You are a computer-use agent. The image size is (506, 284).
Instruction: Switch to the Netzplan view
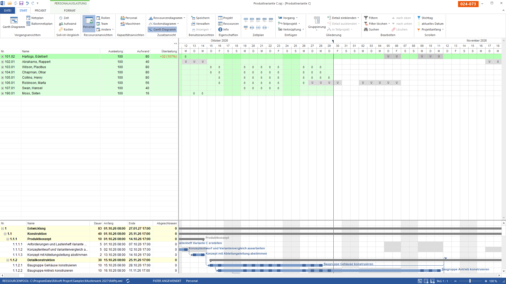tap(35, 18)
